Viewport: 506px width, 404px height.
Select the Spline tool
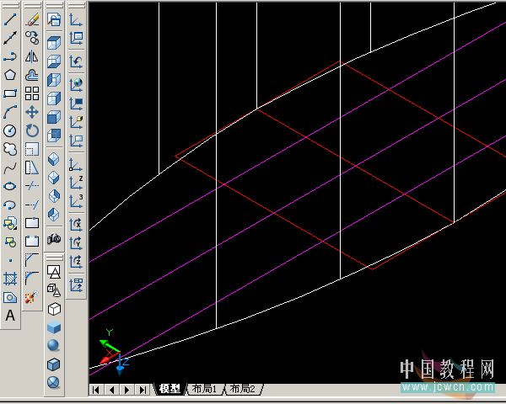pos(10,167)
